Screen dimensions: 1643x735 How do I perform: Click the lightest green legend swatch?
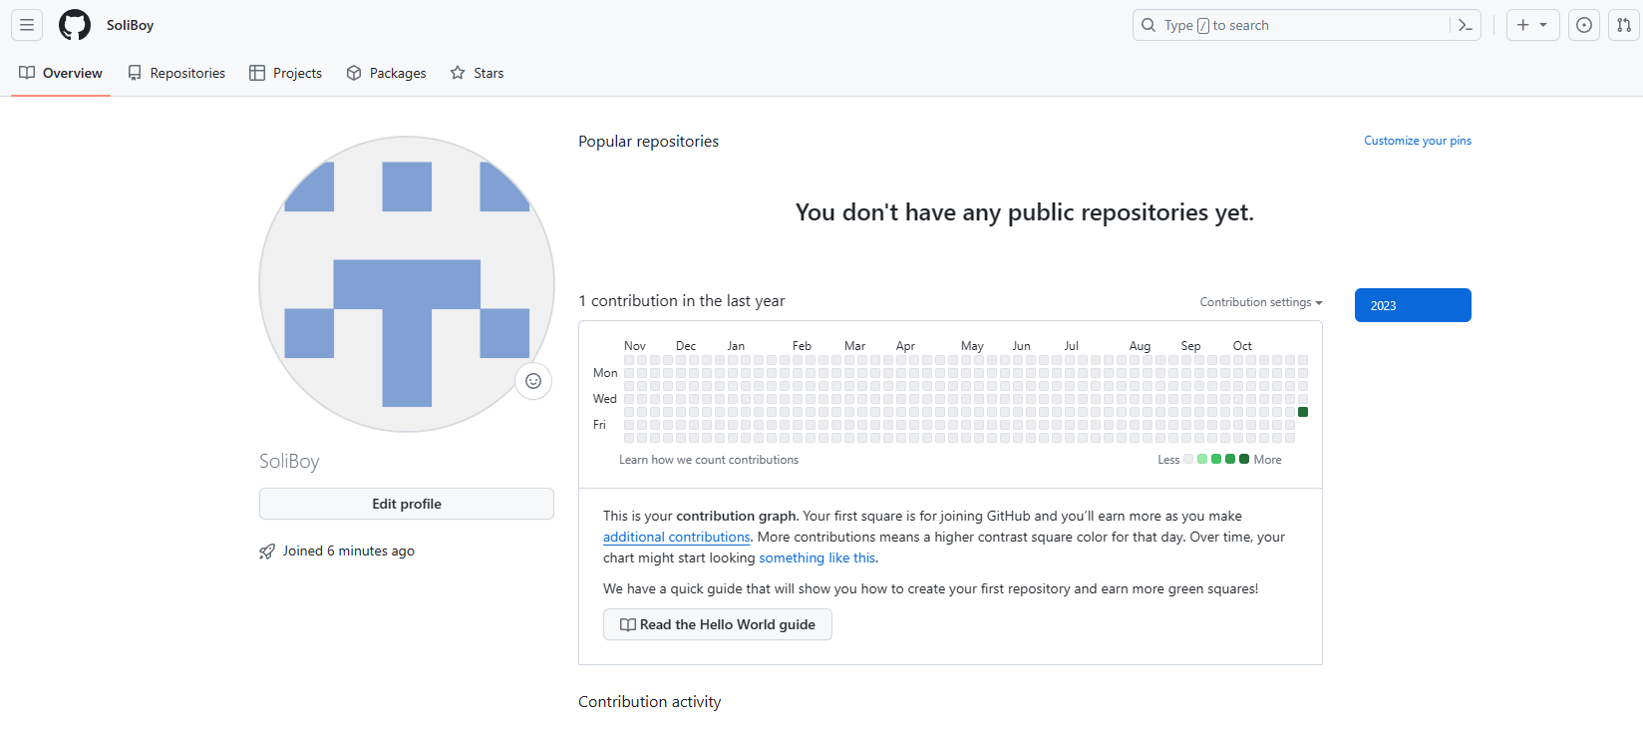click(x=1202, y=459)
